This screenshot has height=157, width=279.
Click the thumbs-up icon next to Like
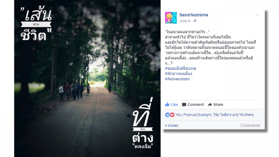tap(167, 104)
